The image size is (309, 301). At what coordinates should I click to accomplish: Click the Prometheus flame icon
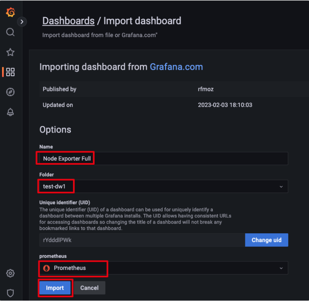[x=46, y=268]
